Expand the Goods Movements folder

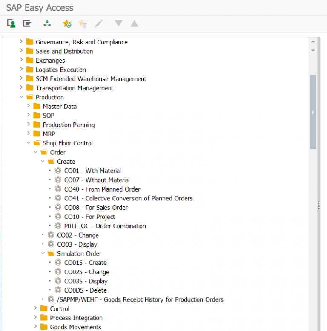(36, 327)
